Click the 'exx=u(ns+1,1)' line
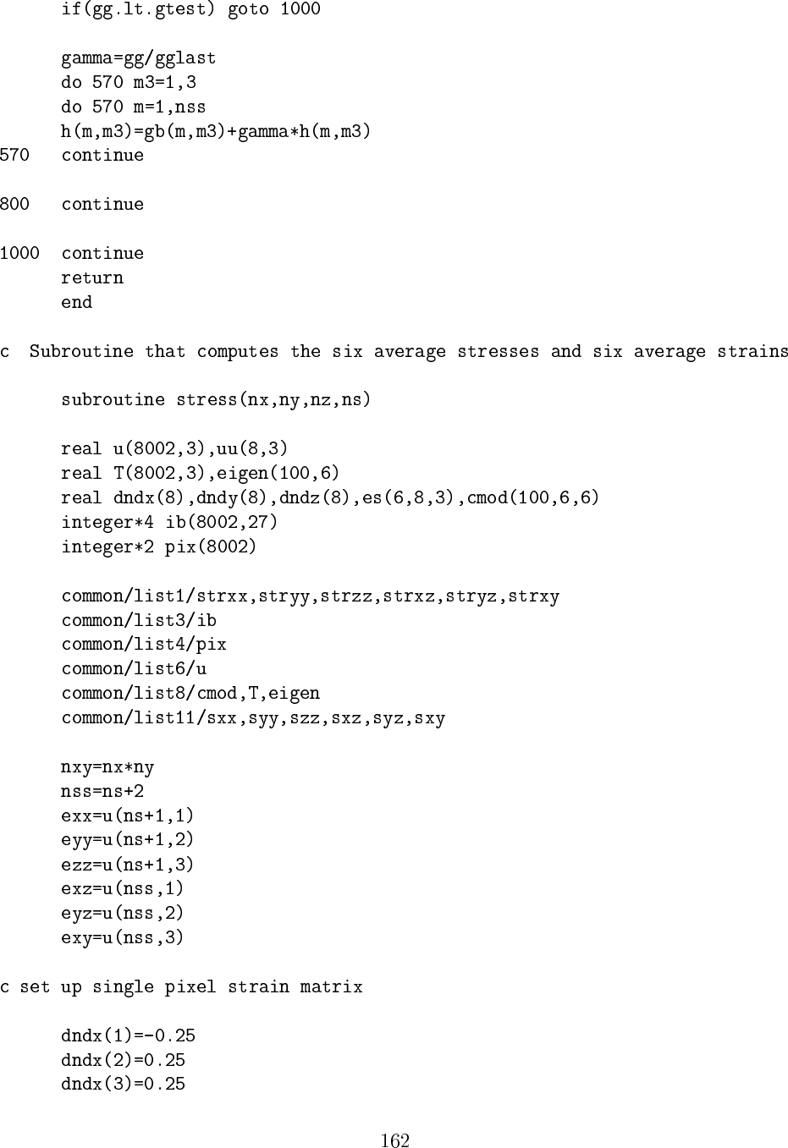Screen dimensions: 788x1148 [128, 816]
